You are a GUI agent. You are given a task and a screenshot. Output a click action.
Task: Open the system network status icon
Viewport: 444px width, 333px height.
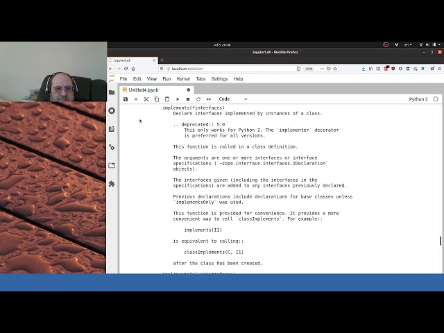(x=421, y=44)
